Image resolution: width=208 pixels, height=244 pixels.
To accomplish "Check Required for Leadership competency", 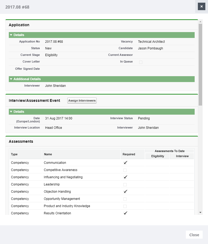I will [x=125, y=185].
